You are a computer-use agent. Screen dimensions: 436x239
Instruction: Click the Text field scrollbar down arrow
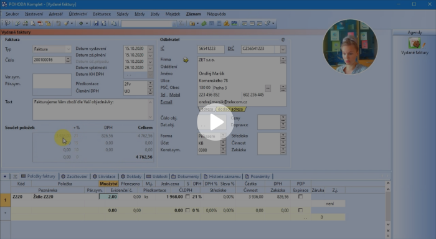pyautogui.click(x=151, y=117)
